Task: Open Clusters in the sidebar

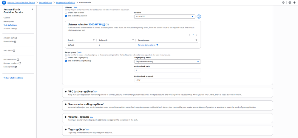Action: click(7, 18)
